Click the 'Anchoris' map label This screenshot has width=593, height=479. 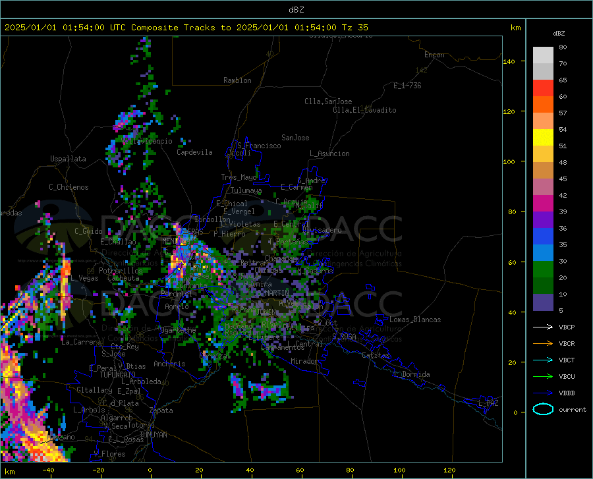169,364
